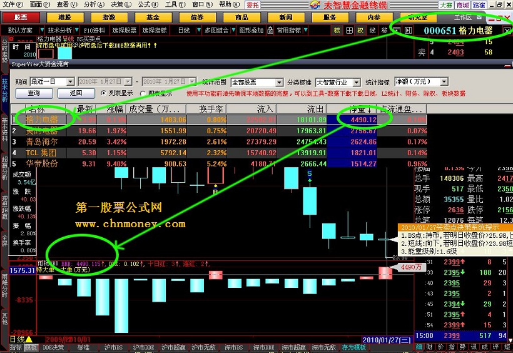
Task: Click the 委托 order button
Action: [x=253, y=5]
